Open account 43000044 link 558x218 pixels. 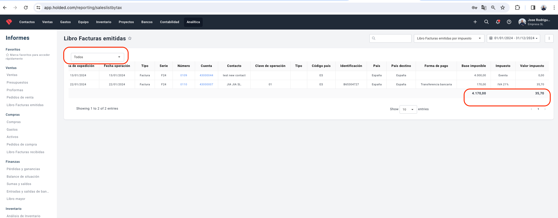tap(207, 75)
